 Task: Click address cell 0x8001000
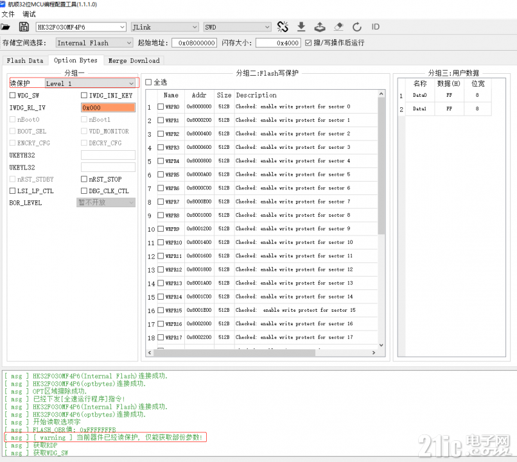[199, 215]
